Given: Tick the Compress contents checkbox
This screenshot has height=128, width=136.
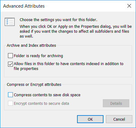Looking at the screenshot, I should pyautogui.click(x=10, y=95).
